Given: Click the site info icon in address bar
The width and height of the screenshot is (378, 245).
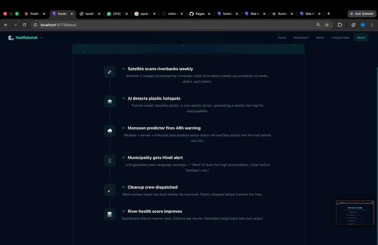Looking at the screenshot, I should tap(36, 25).
